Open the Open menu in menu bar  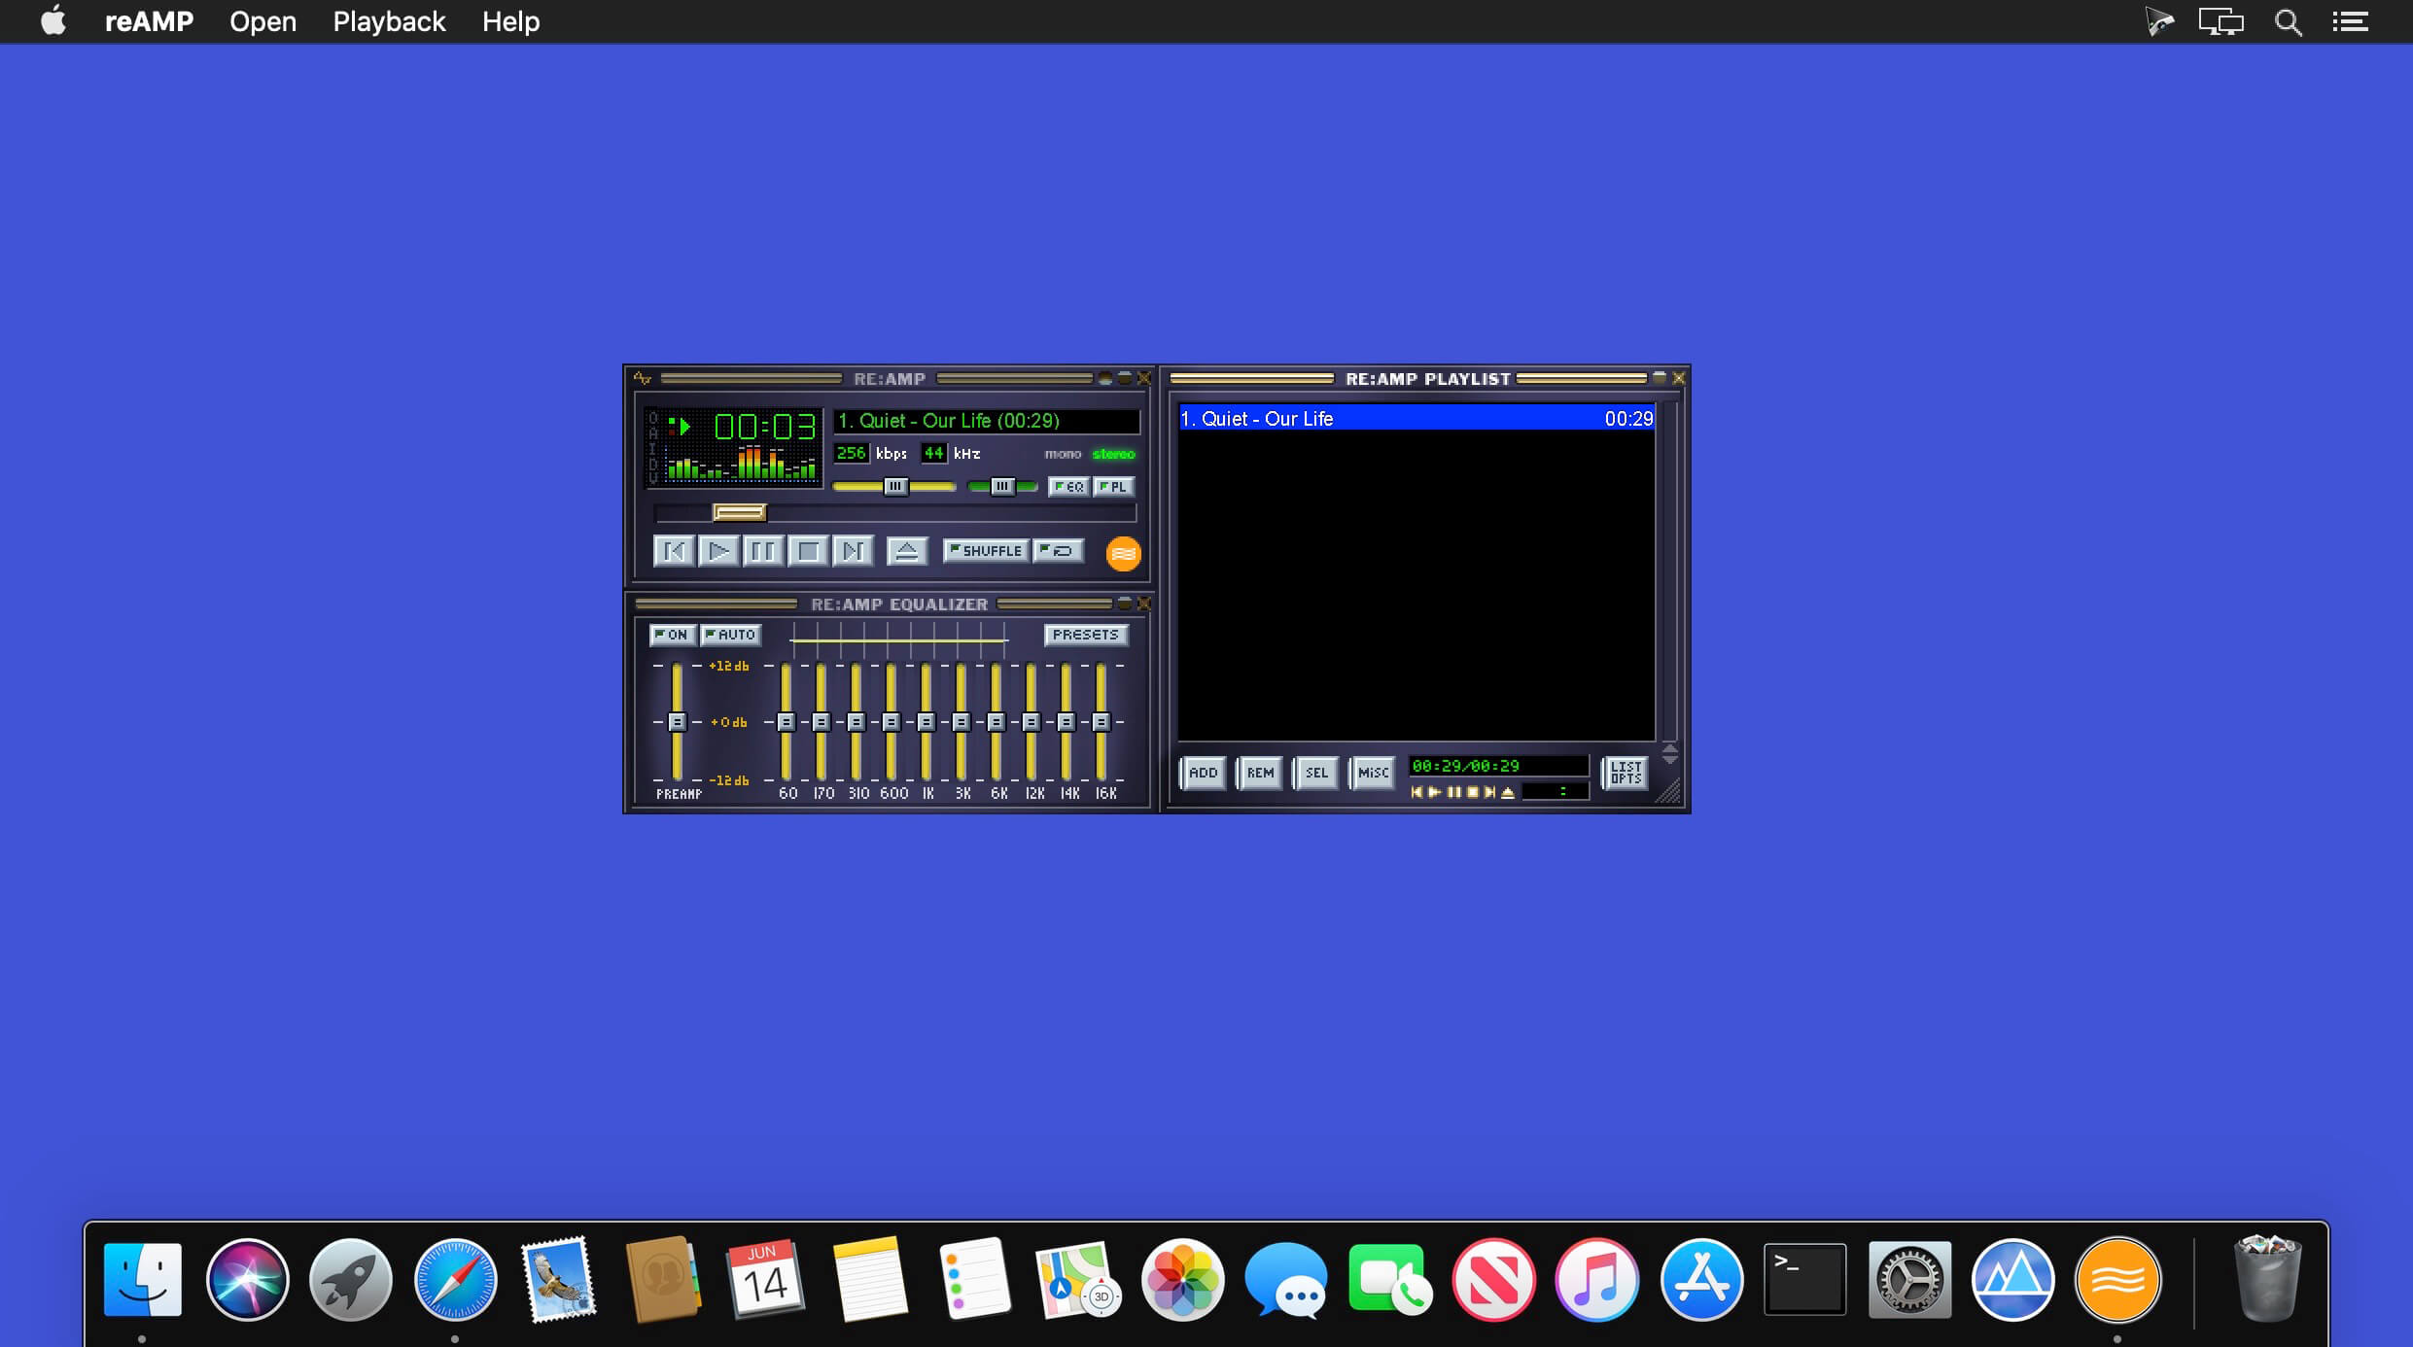[x=262, y=21]
